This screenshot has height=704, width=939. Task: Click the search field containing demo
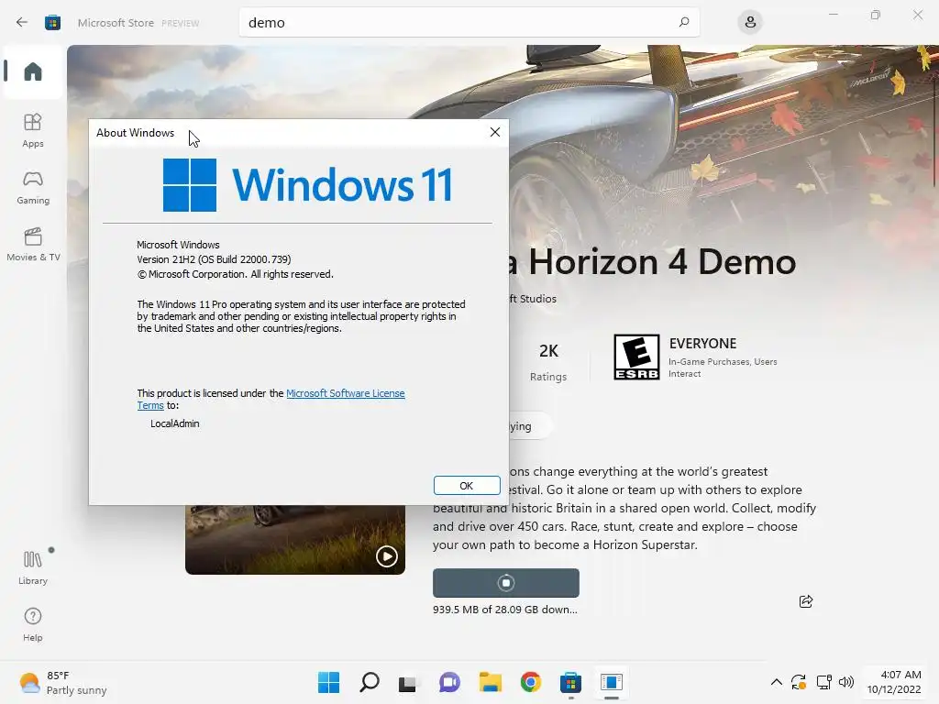coord(469,23)
